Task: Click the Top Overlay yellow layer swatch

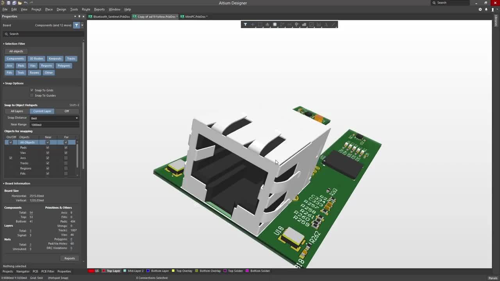Action: (x=174, y=271)
